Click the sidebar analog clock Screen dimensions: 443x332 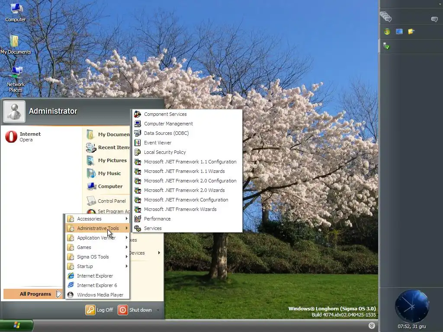pos(412,306)
